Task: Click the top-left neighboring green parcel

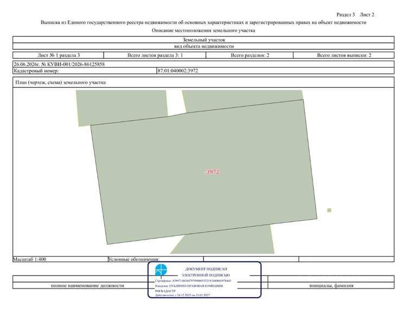Action: (x=122, y=107)
